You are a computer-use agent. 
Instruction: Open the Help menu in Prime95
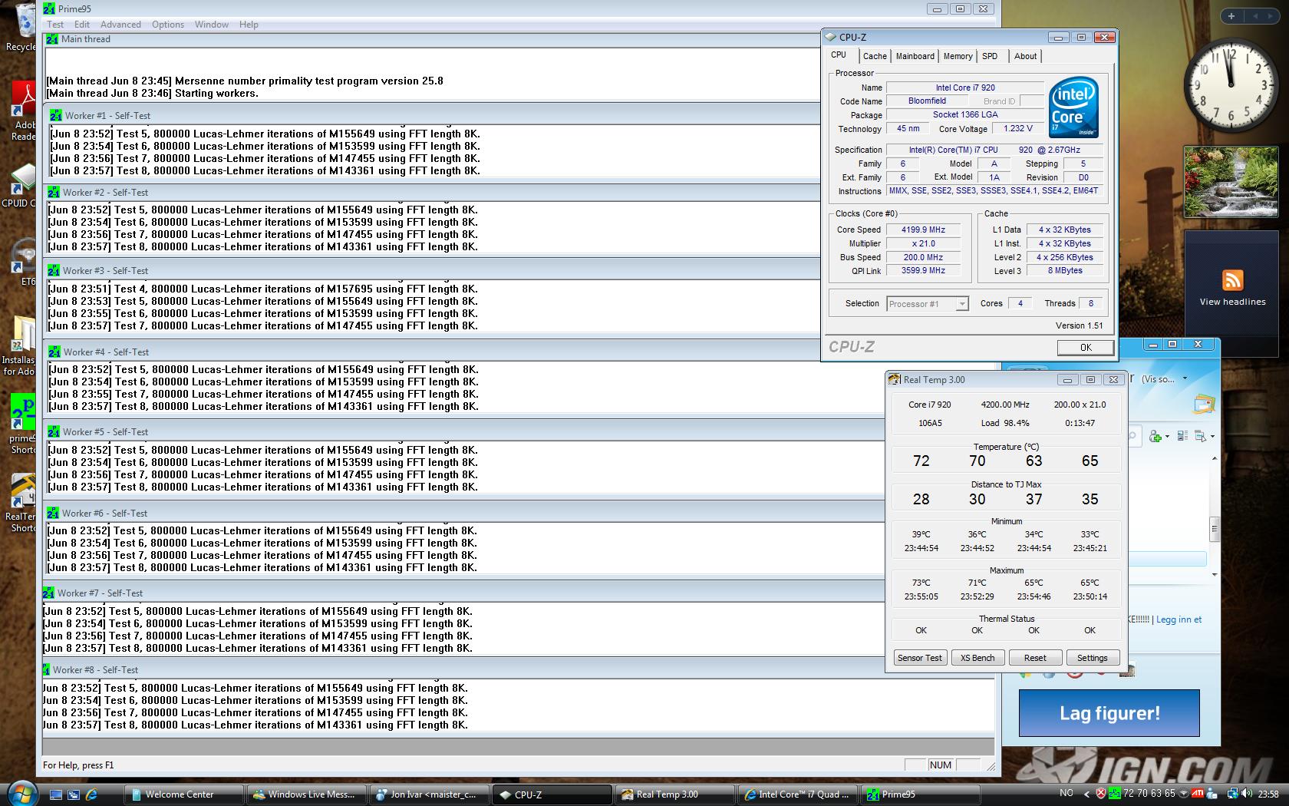[249, 25]
